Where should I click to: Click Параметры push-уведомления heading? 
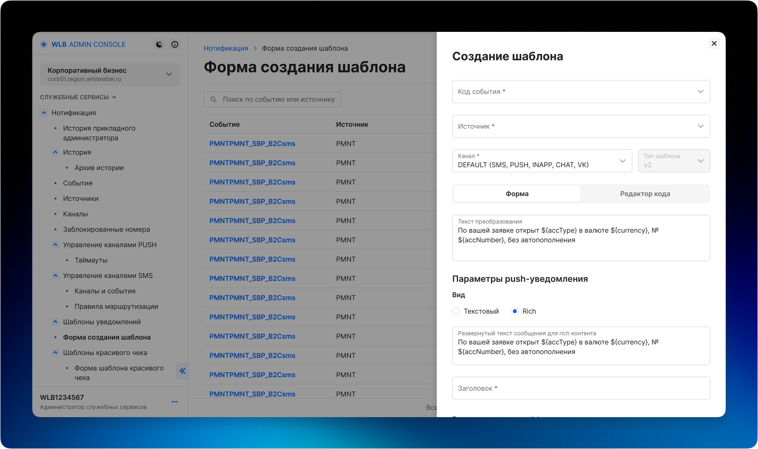520,279
